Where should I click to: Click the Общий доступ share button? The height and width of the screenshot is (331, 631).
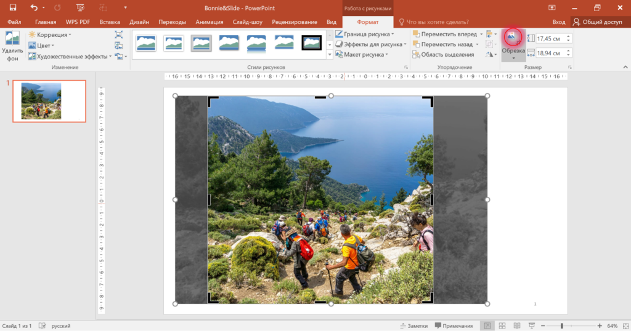point(598,22)
